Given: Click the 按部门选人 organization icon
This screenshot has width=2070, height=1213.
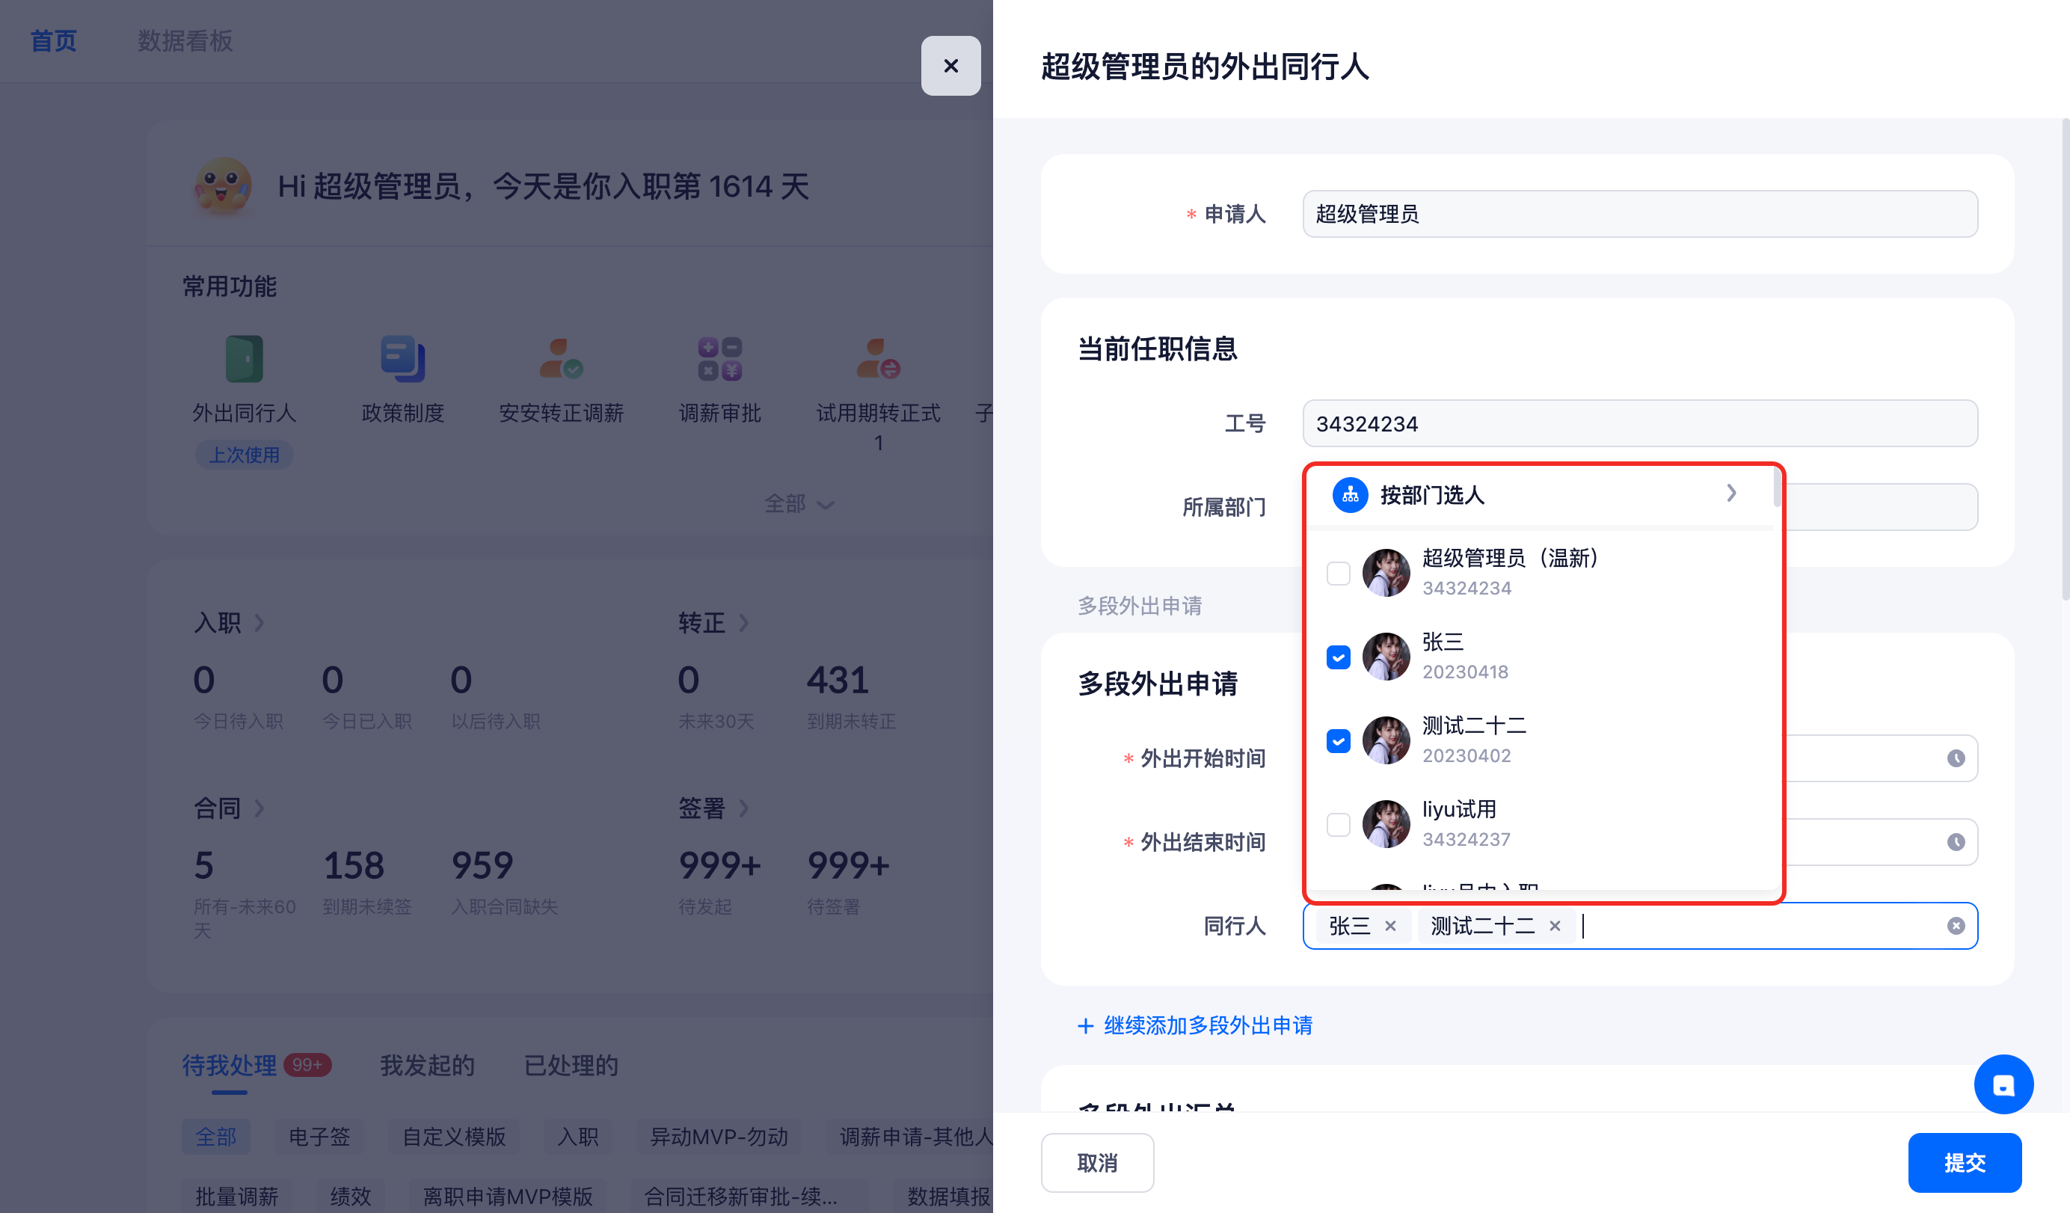Looking at the screenshot, I should click(x=1350, y=494).
